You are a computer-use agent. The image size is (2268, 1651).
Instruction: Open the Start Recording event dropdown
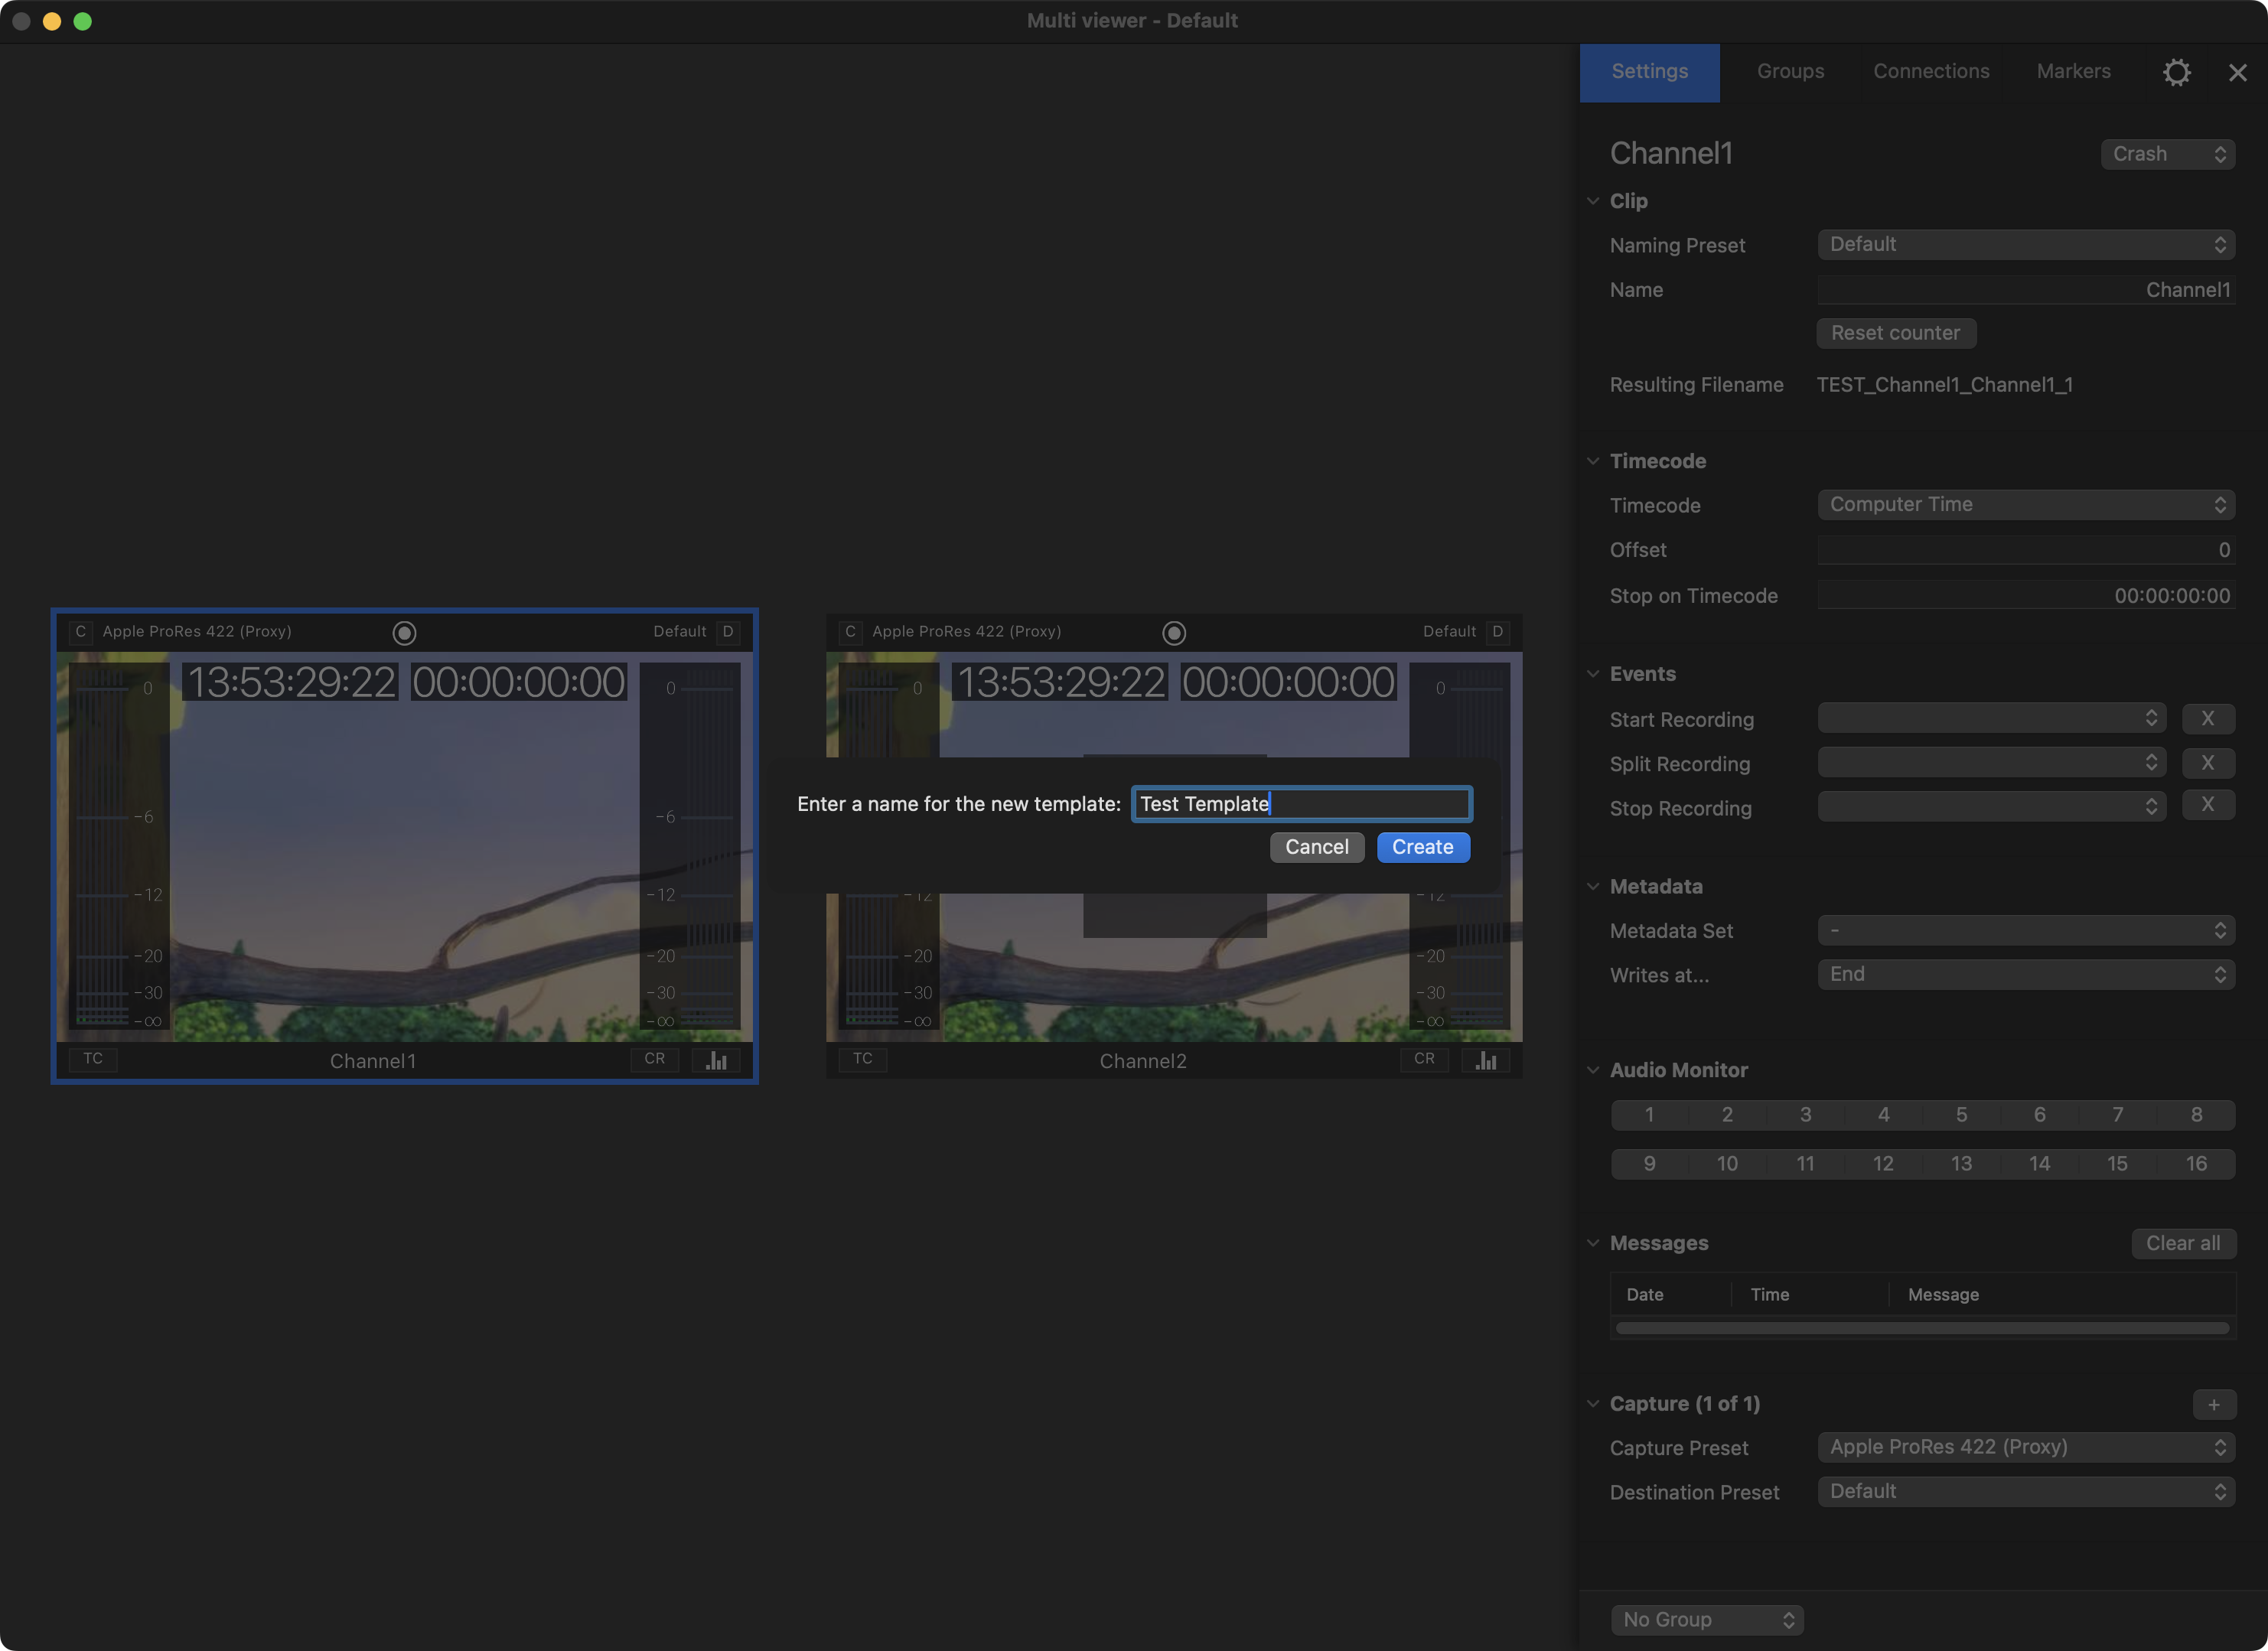point(1992,719)
